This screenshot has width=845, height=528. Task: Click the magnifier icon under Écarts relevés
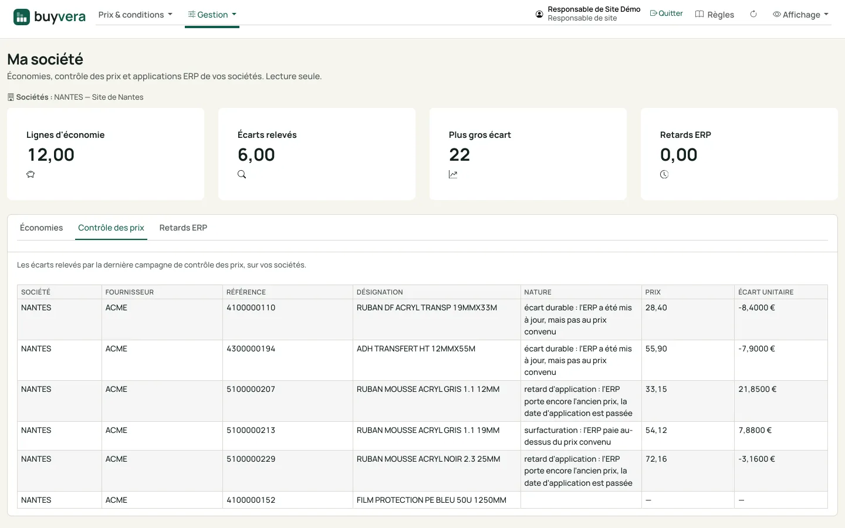pos(242,174)
